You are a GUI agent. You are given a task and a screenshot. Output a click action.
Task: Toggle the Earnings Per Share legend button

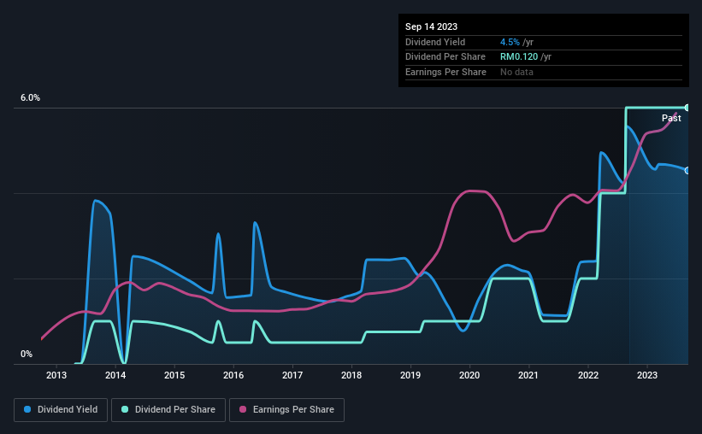[x=286, y=410]
